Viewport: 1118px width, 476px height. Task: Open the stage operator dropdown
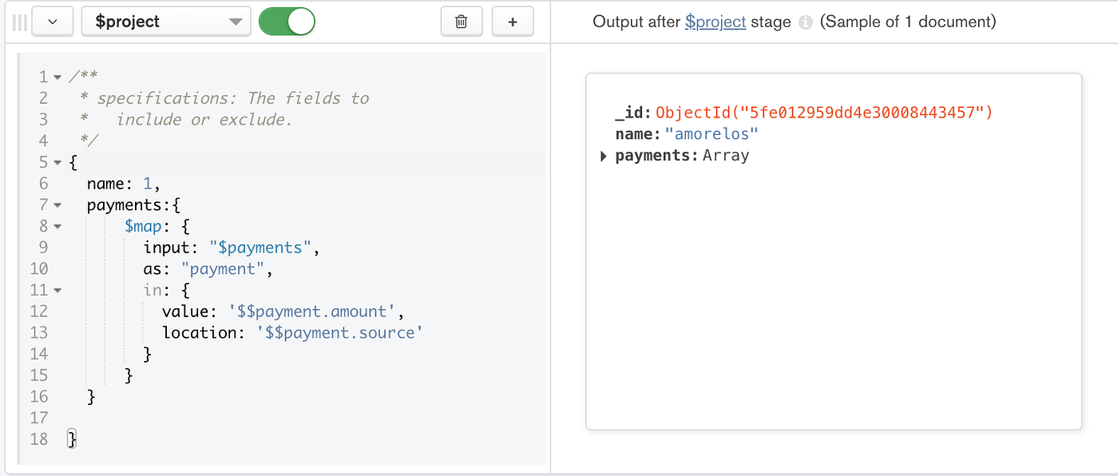pos(165,22)
